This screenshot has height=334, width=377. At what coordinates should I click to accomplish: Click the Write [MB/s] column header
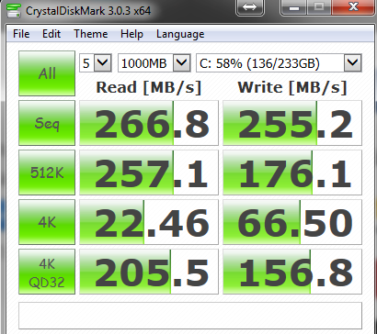292,87
